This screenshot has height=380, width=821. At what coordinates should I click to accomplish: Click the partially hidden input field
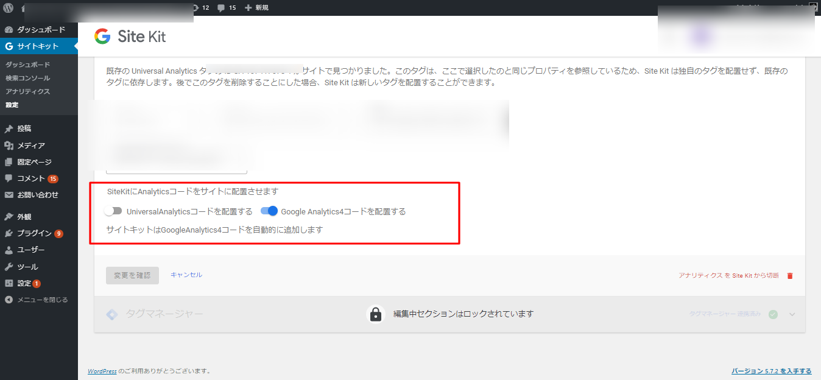[177, 171]
